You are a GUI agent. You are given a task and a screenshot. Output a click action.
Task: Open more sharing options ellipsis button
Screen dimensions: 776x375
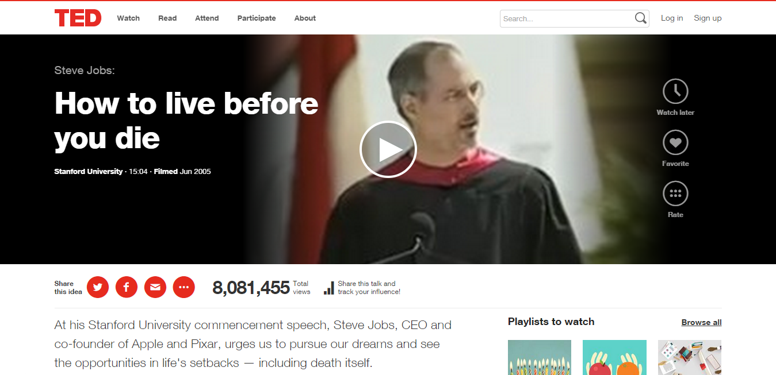point(184,287)
